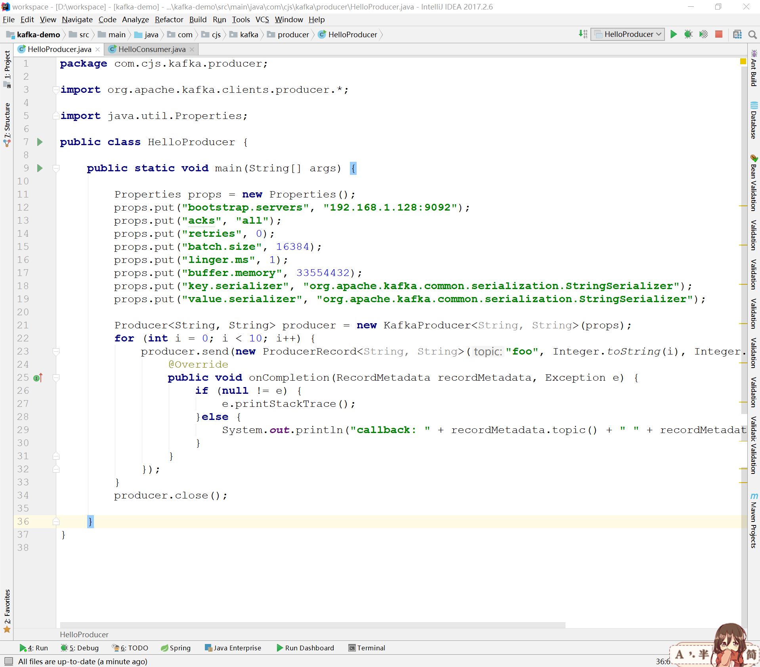Start debugging with the bug icon
This screenshot has width=760, height=667.
coord(688,34)
